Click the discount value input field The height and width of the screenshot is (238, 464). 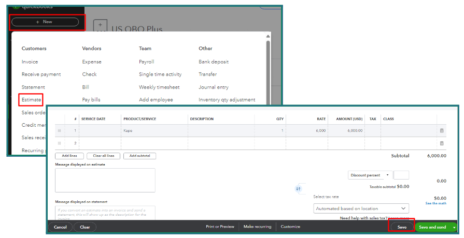tap(401, 175)
